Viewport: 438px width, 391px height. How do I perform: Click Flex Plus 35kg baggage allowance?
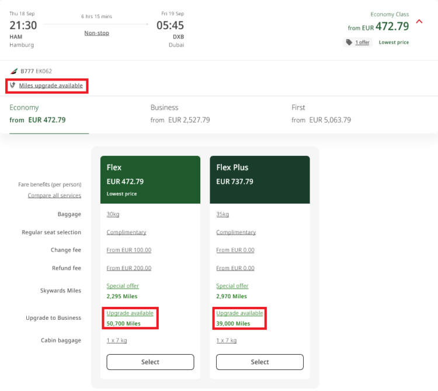(223, 214)
